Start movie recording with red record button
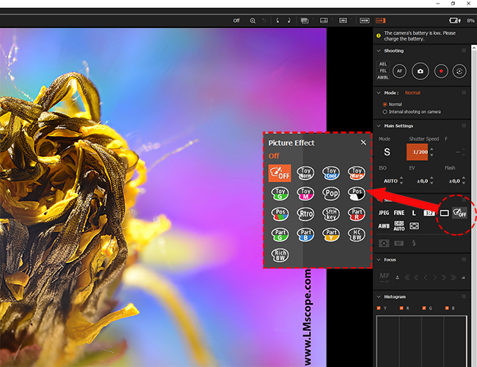This screenshot has height=367, width=477. pos(440,71)
